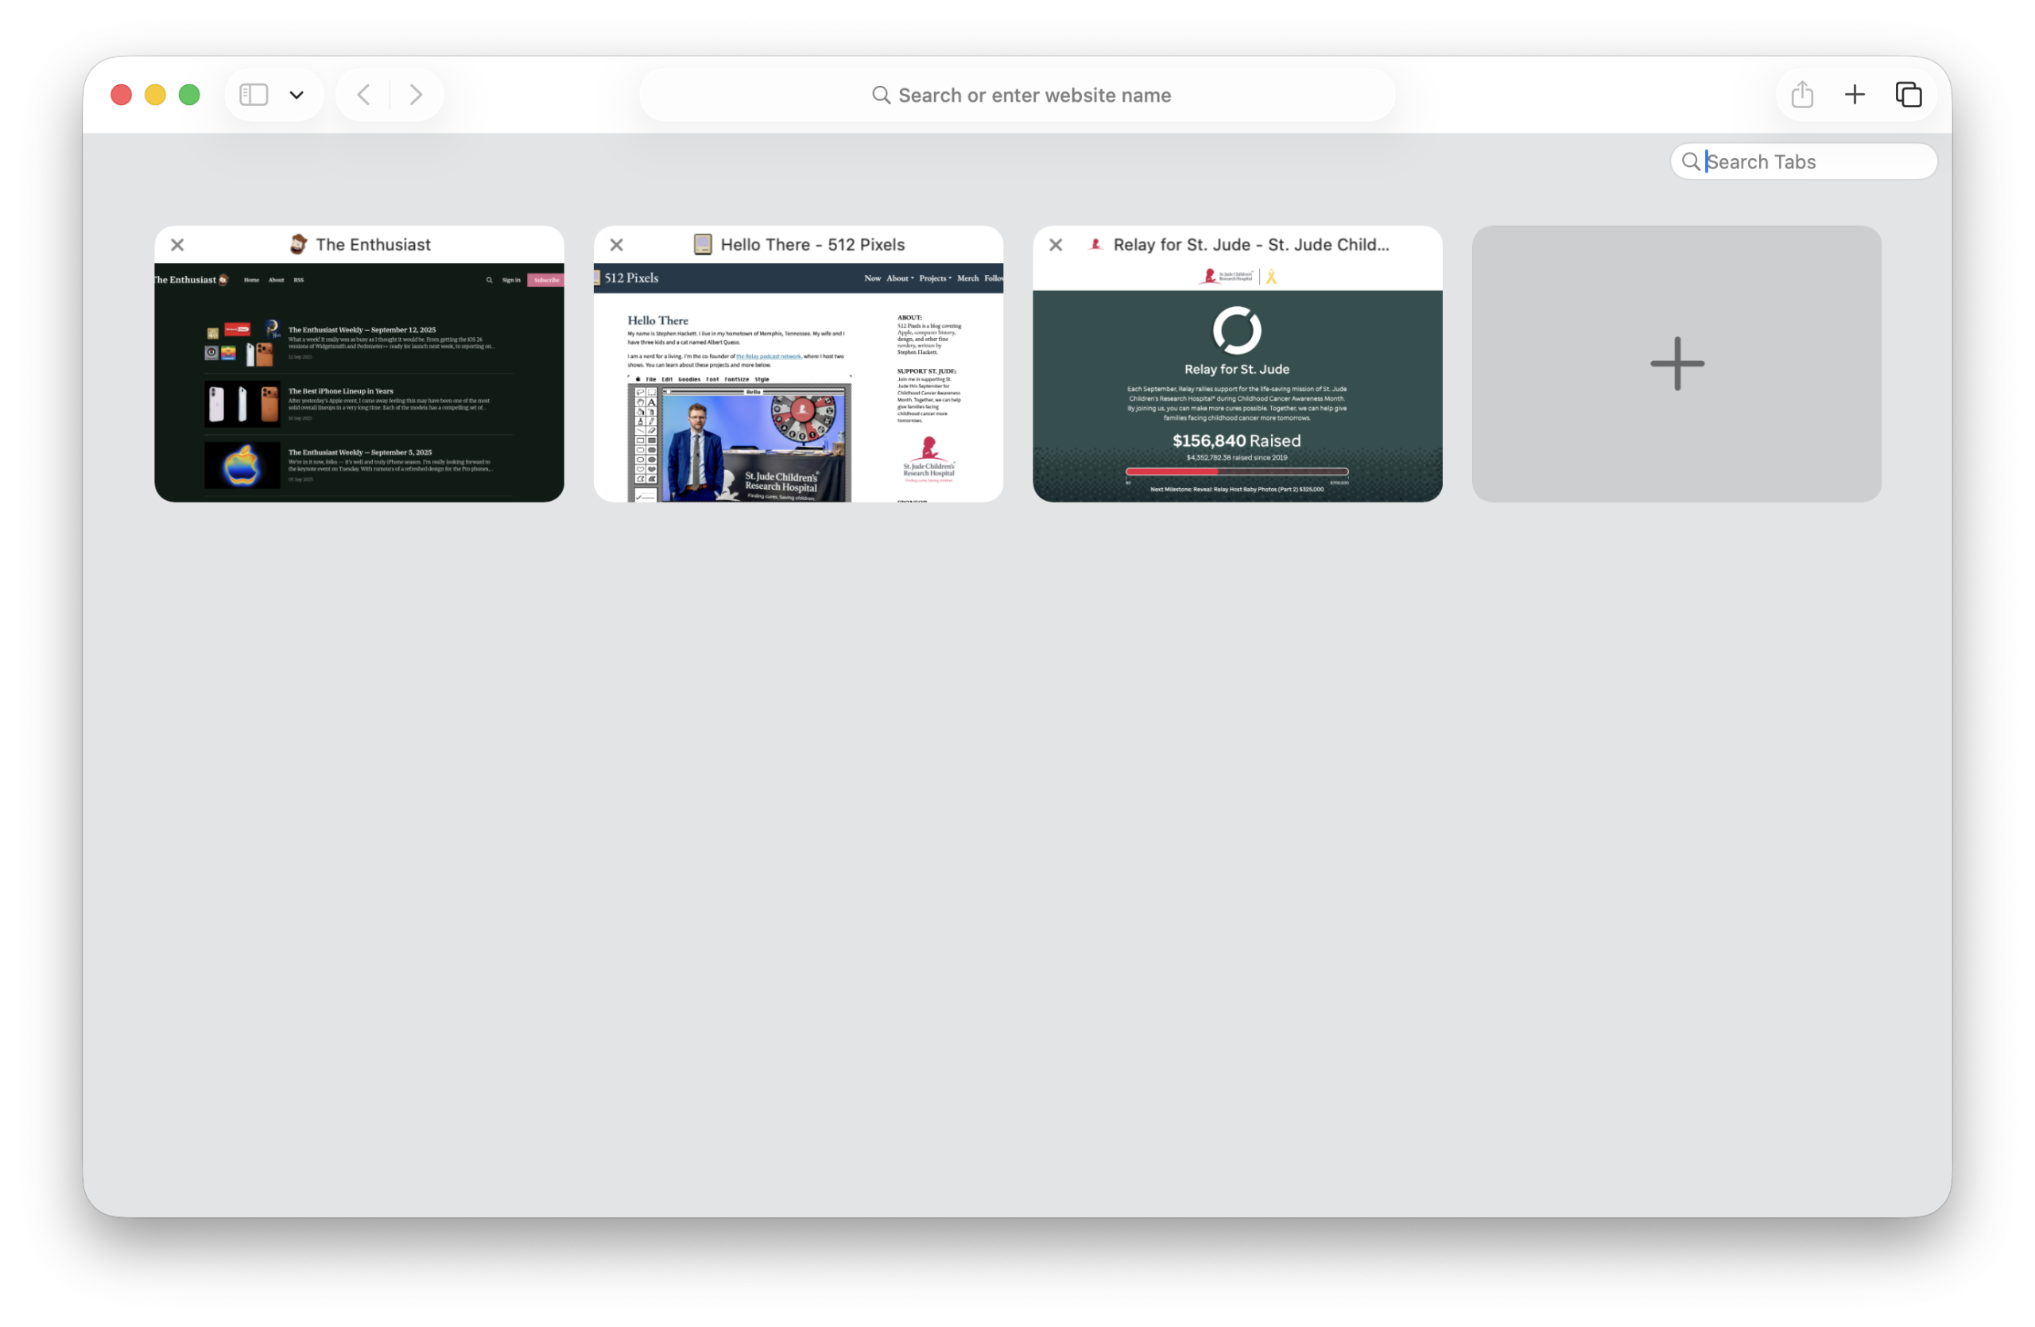Close the Relay for St. Jude tab

[1056, 245]
